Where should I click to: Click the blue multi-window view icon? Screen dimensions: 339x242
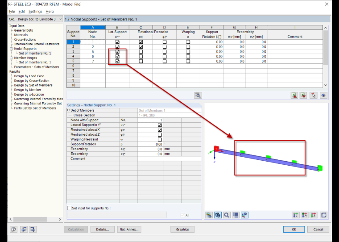pyautogui.click(x=236, y=215)
